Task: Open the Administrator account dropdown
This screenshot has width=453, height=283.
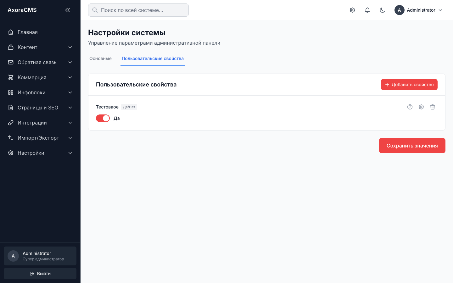Action: point(419,10)
